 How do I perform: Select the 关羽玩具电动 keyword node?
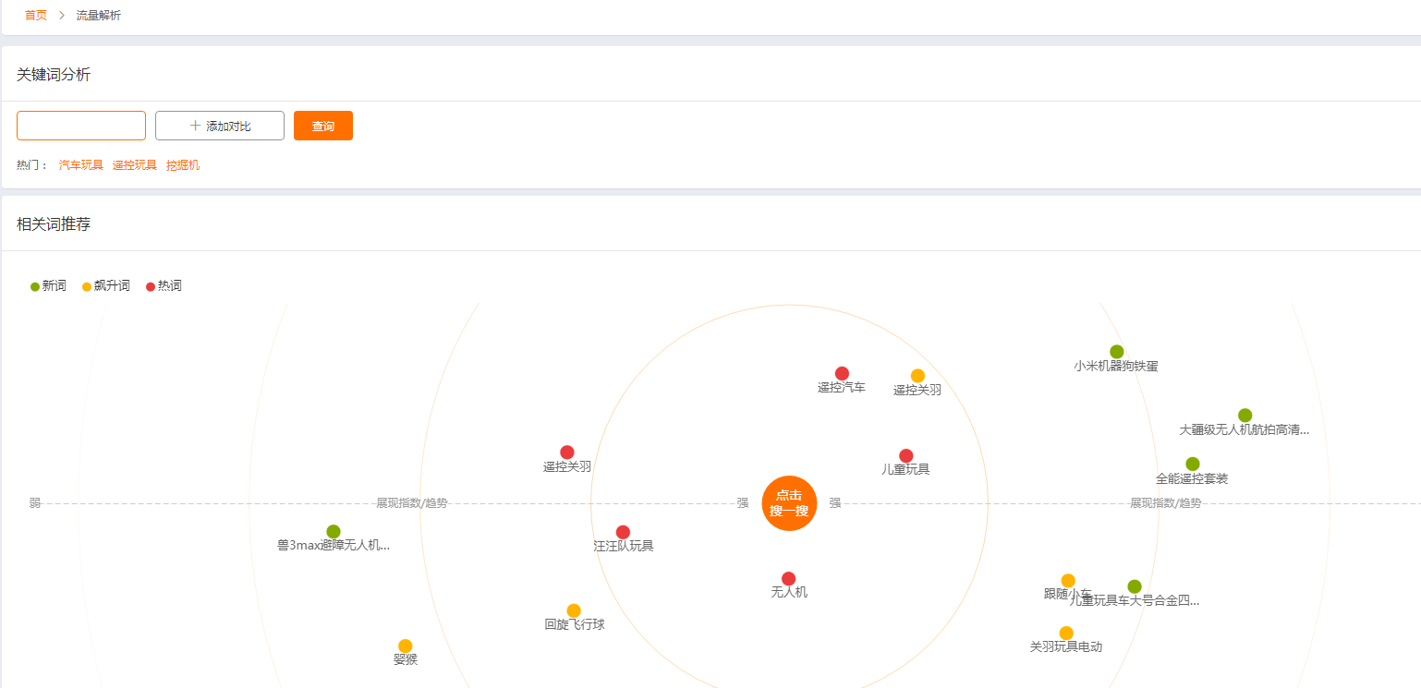1066,633
